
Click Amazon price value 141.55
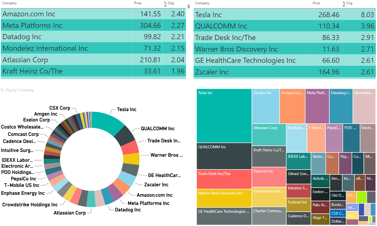point(150,14)
